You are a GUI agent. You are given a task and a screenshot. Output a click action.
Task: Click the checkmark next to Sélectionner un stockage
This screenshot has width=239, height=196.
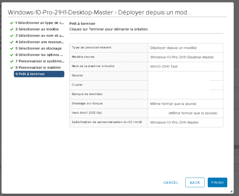(x=12, y=48)
